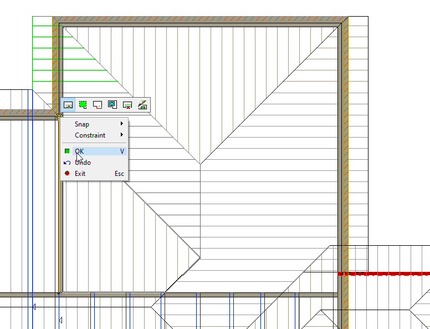Click the lower roof ridge junction point

click(x=200, y=257)
